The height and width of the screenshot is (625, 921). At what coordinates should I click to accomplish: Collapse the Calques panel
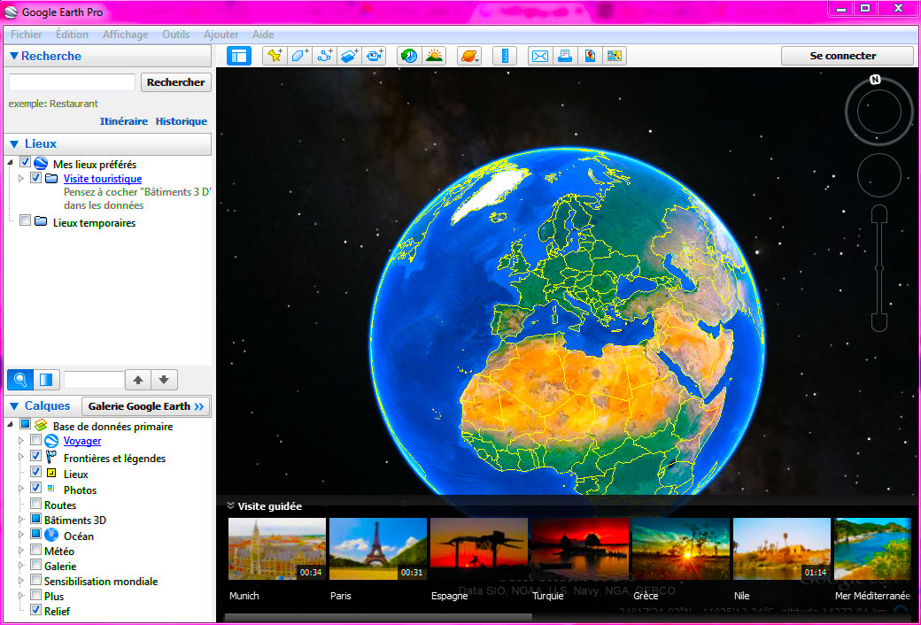click(14, 406)
